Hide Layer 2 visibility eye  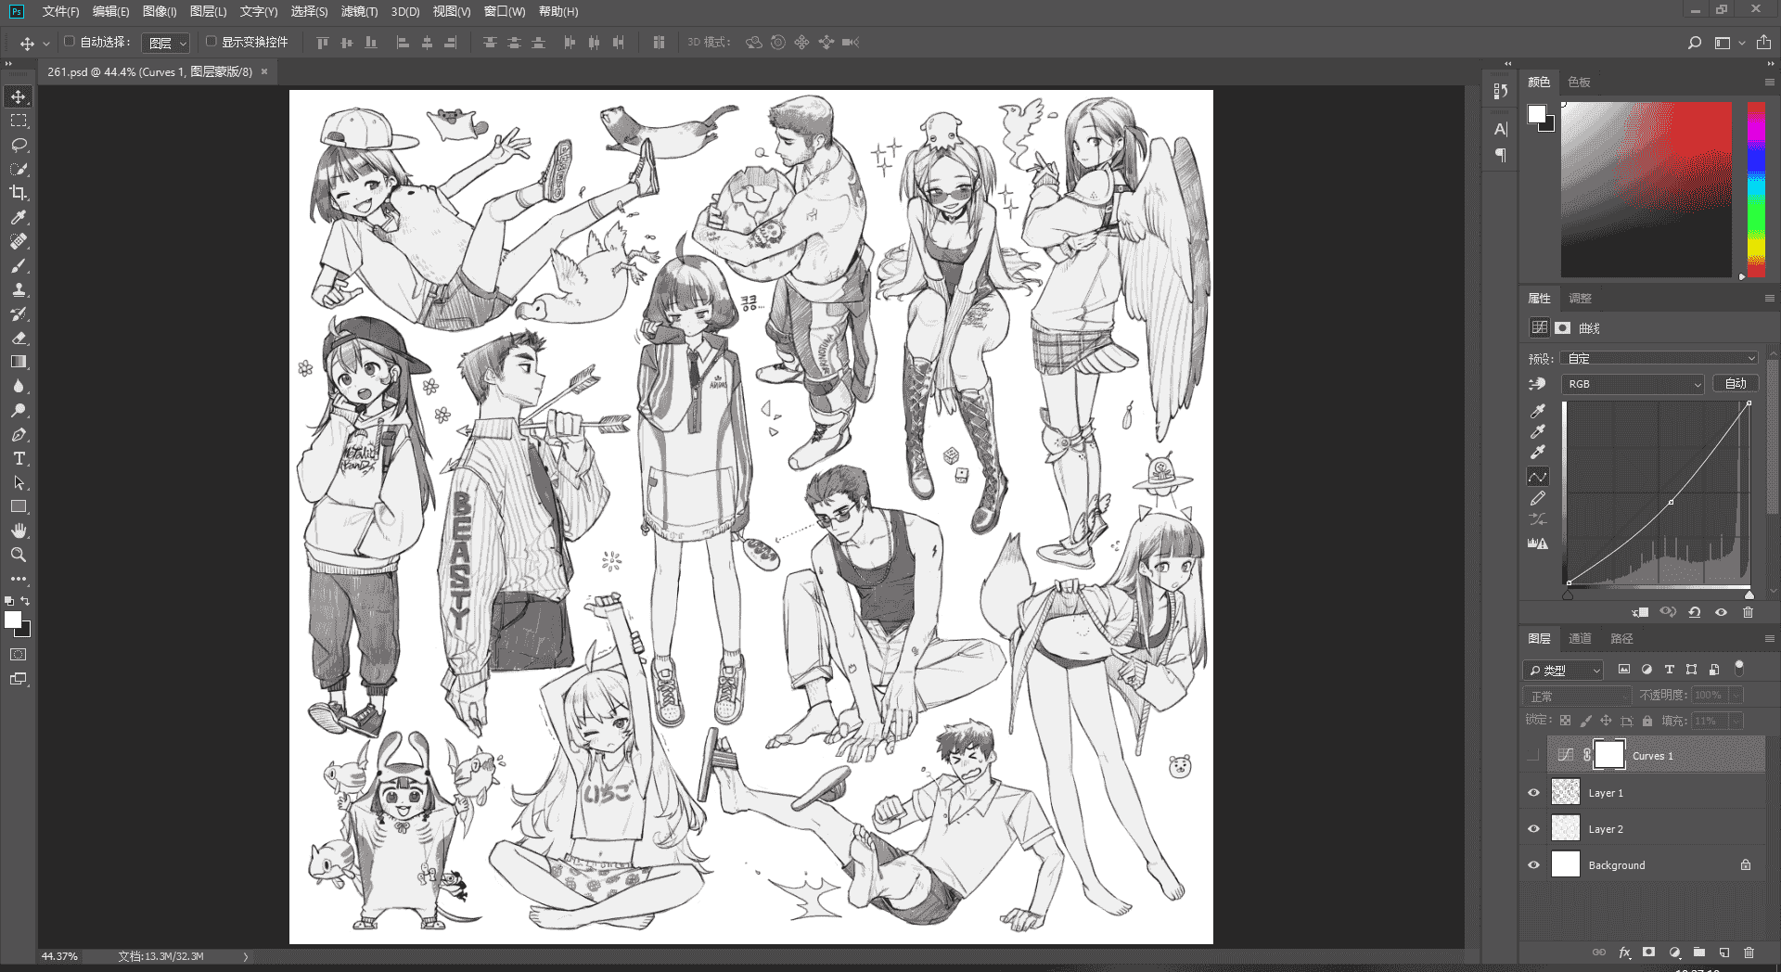point(1533,829)
